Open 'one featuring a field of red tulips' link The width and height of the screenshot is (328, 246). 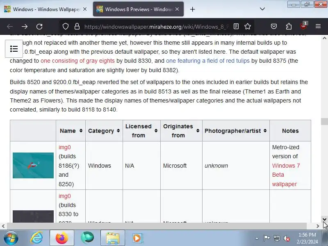pyautogui.click(x=208, y=61)
